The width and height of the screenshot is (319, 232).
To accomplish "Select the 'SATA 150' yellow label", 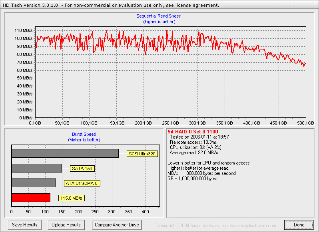I will tap(82, 169).
